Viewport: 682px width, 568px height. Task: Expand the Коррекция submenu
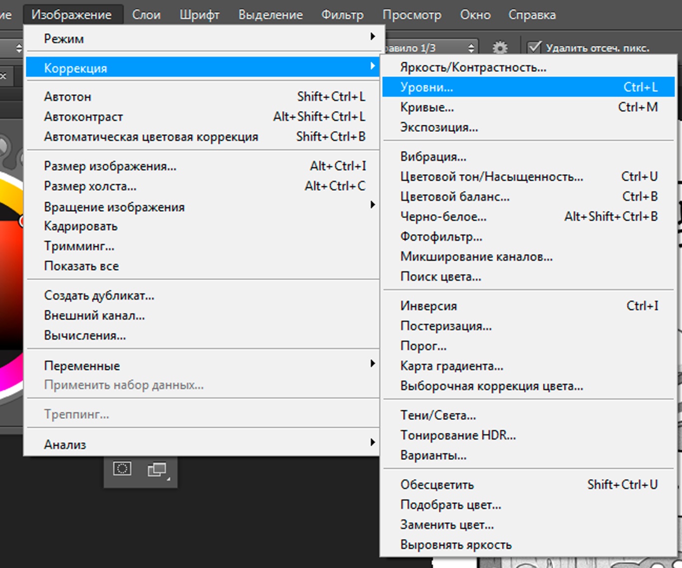[x=203, y=67]
